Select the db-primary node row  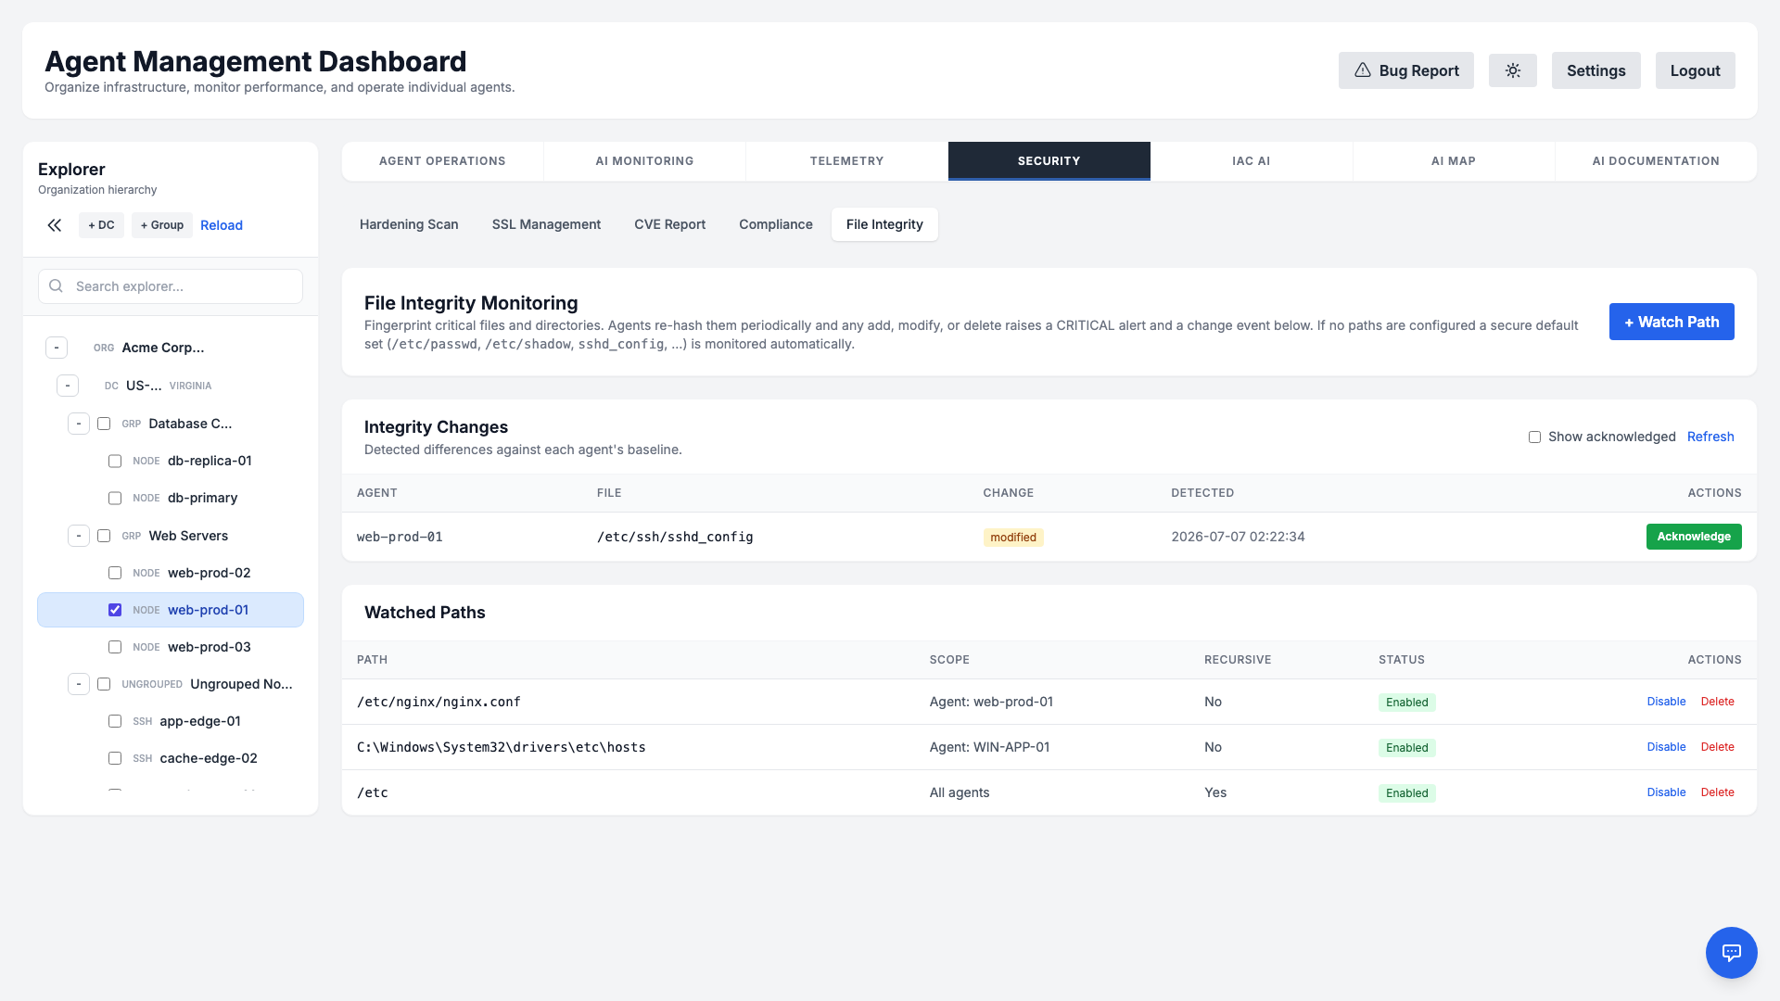[x=171, y=498]
